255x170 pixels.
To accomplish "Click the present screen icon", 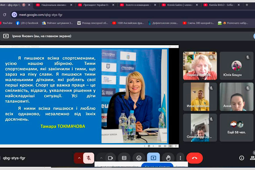I will [153, 158].
